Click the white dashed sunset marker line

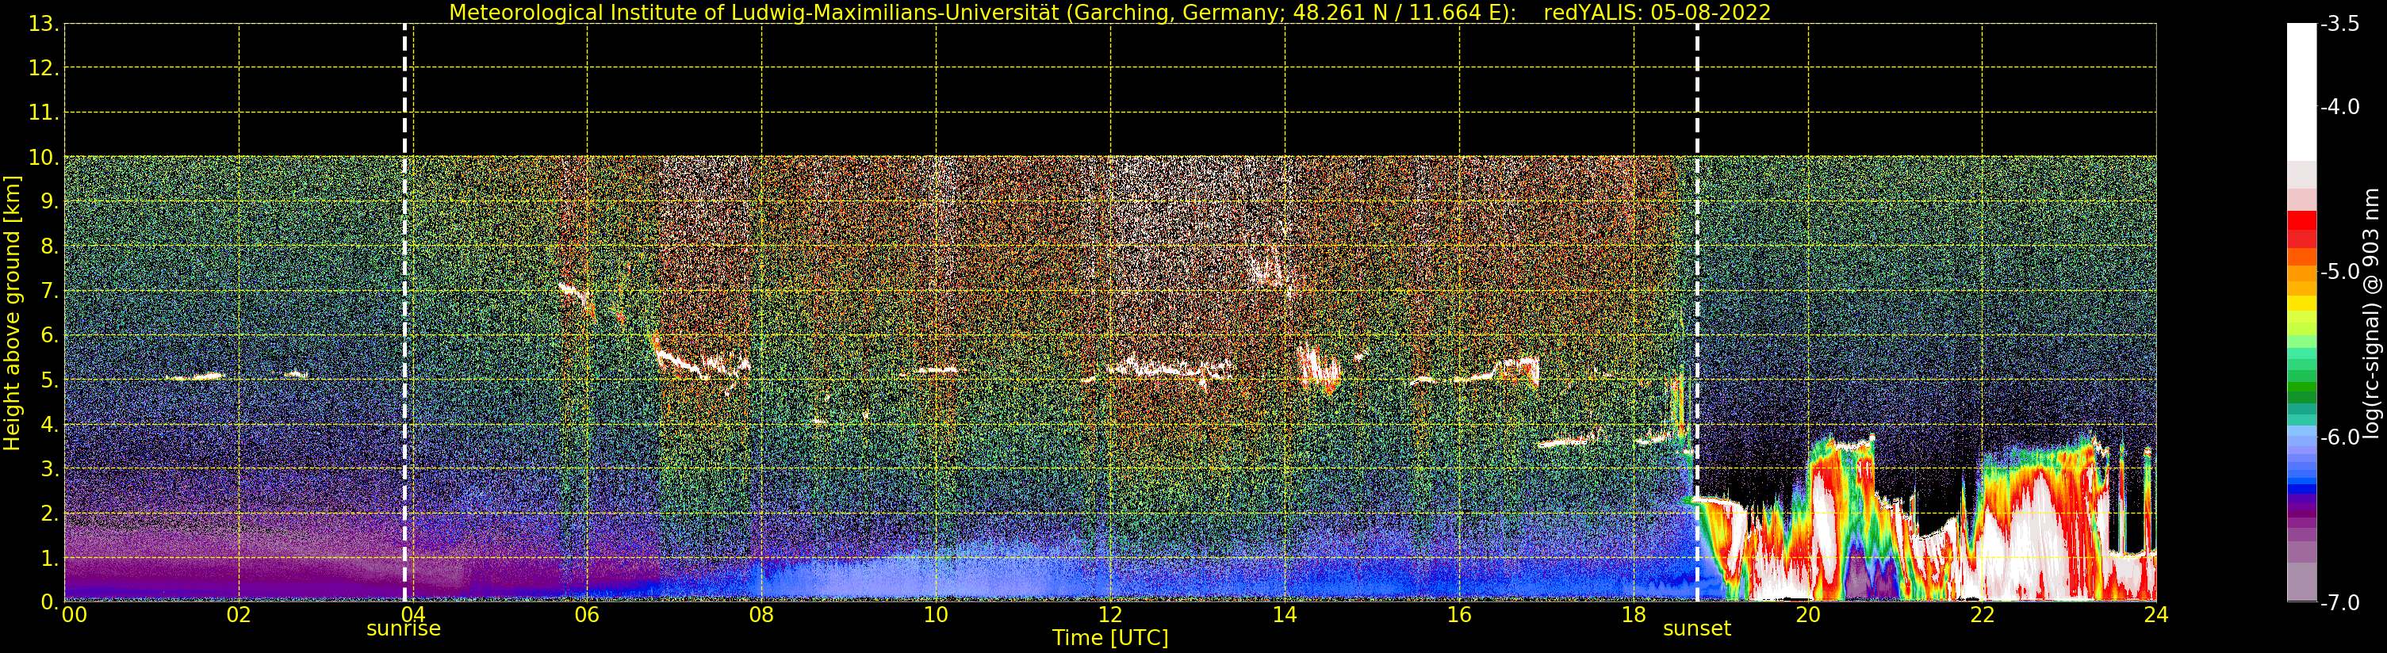(x=1698, y=313)
